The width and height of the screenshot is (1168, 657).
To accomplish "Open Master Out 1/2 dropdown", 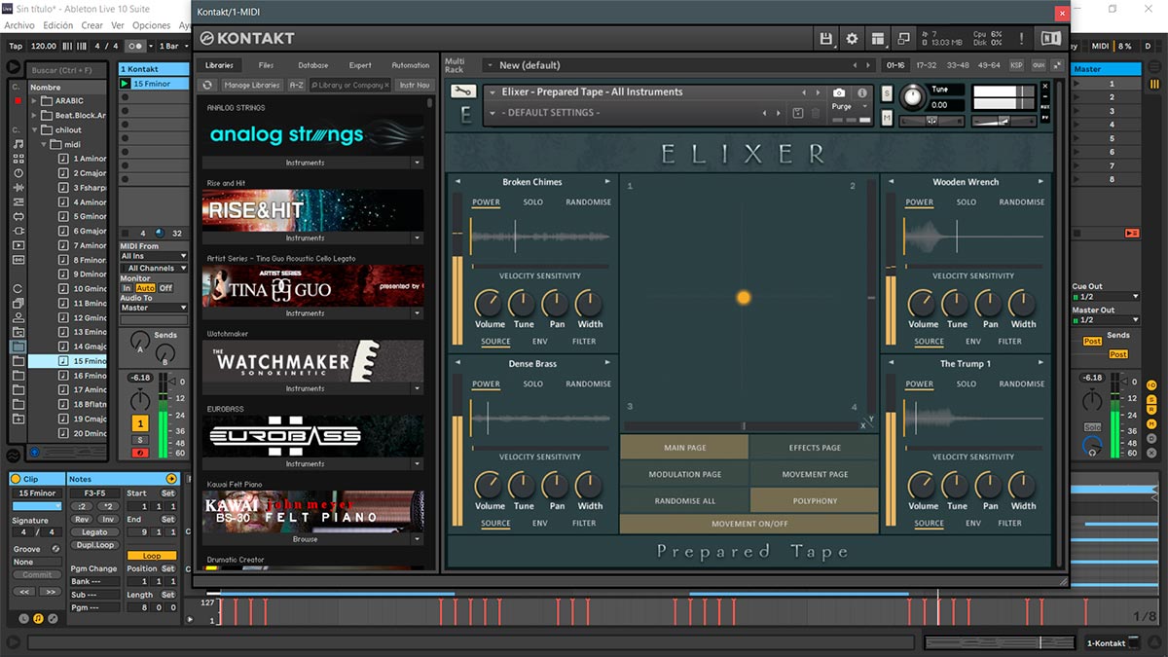I will [1105, 320].
